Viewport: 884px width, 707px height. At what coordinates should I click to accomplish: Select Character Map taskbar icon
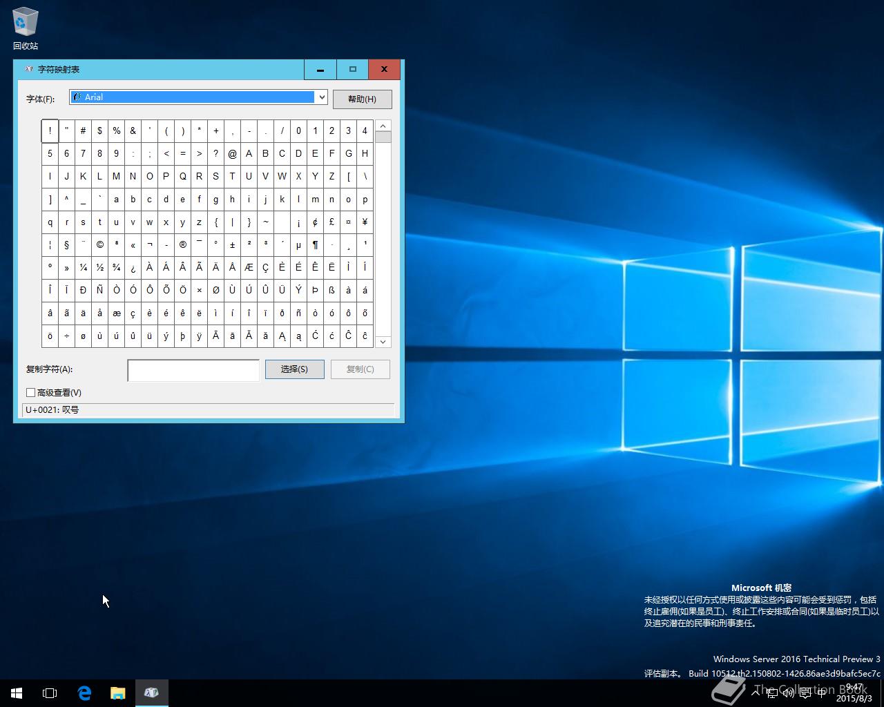pyautogui.click(x=151, y=693)
